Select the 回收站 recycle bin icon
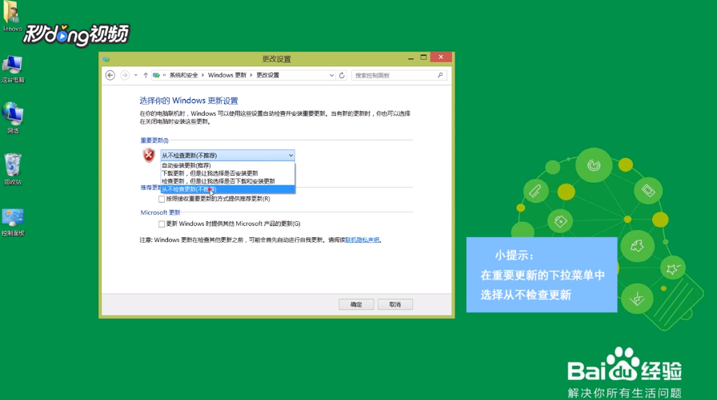This screenshot has width=717, height=400. [13, 164]
